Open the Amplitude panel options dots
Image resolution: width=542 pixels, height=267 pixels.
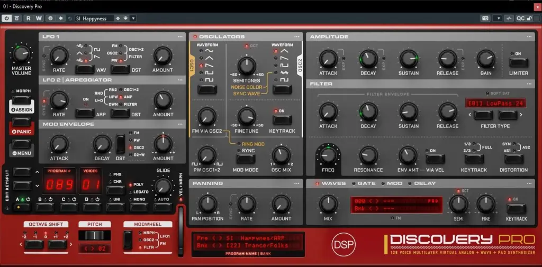[x=529, y=36]
